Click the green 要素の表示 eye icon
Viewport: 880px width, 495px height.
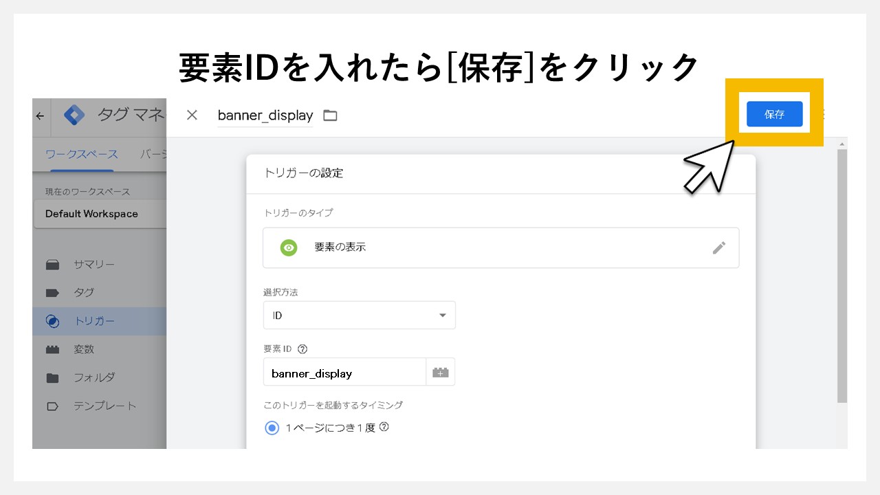tap(289, 247)
